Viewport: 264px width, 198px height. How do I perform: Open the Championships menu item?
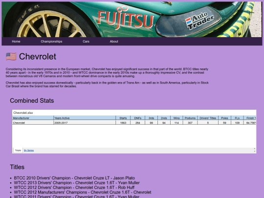pos(51,42)
